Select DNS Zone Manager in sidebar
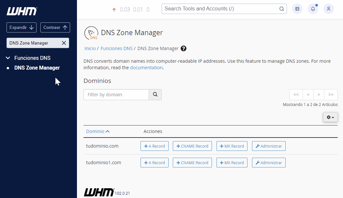 pyautogui.click(x=37, y=68)
